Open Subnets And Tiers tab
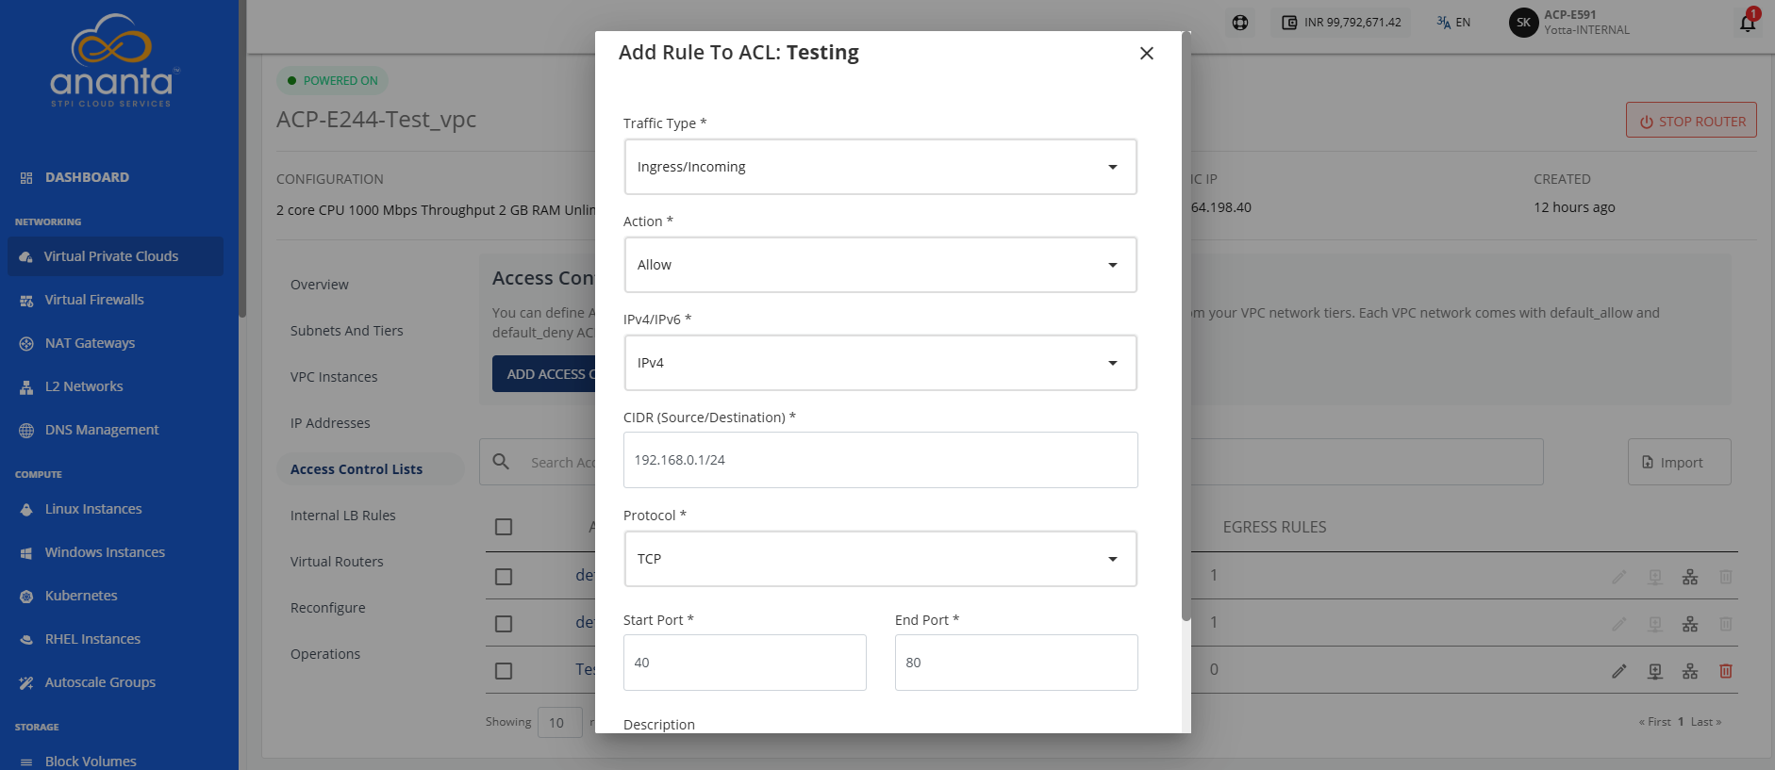Viewport: 1775px width, 770px height. coord(347,331)
